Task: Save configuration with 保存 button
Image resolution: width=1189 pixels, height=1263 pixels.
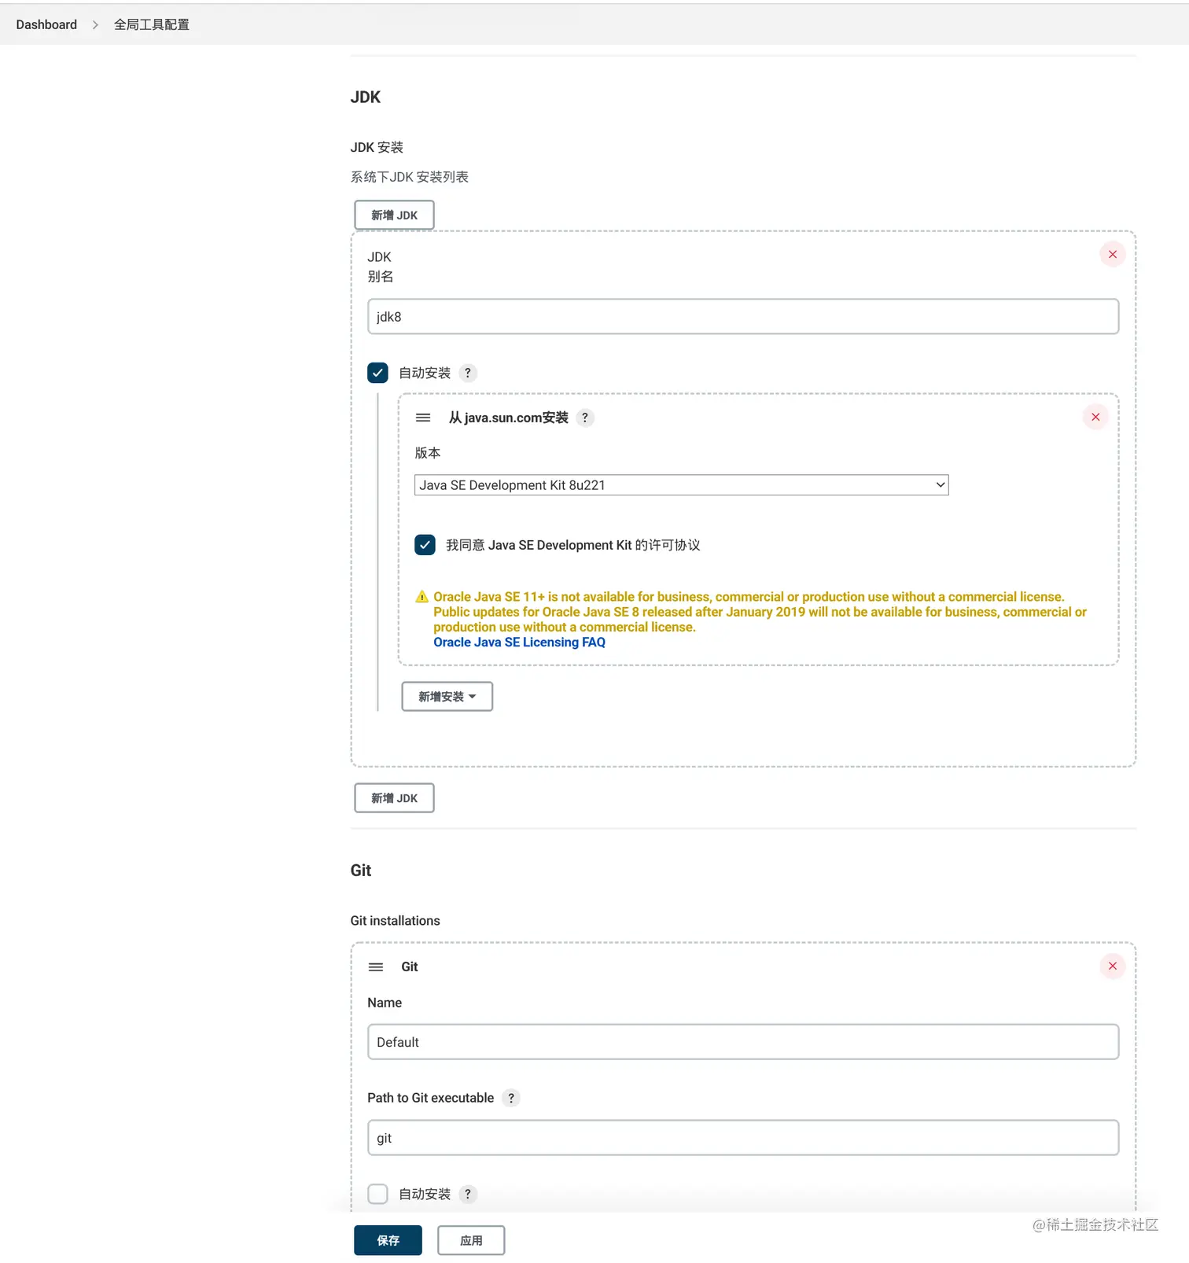Action: coord(388,1240)
